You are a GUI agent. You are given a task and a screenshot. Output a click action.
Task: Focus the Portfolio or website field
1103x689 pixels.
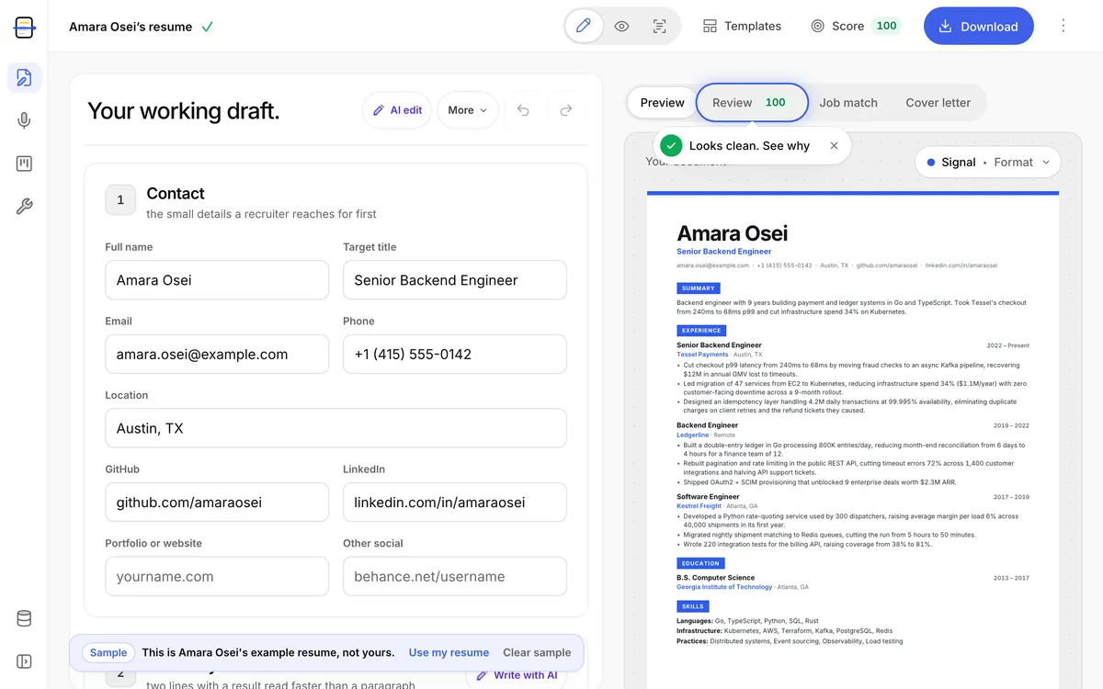[217, 577]
